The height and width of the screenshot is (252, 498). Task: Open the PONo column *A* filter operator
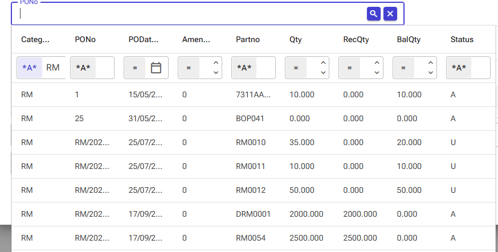[83, 68]
